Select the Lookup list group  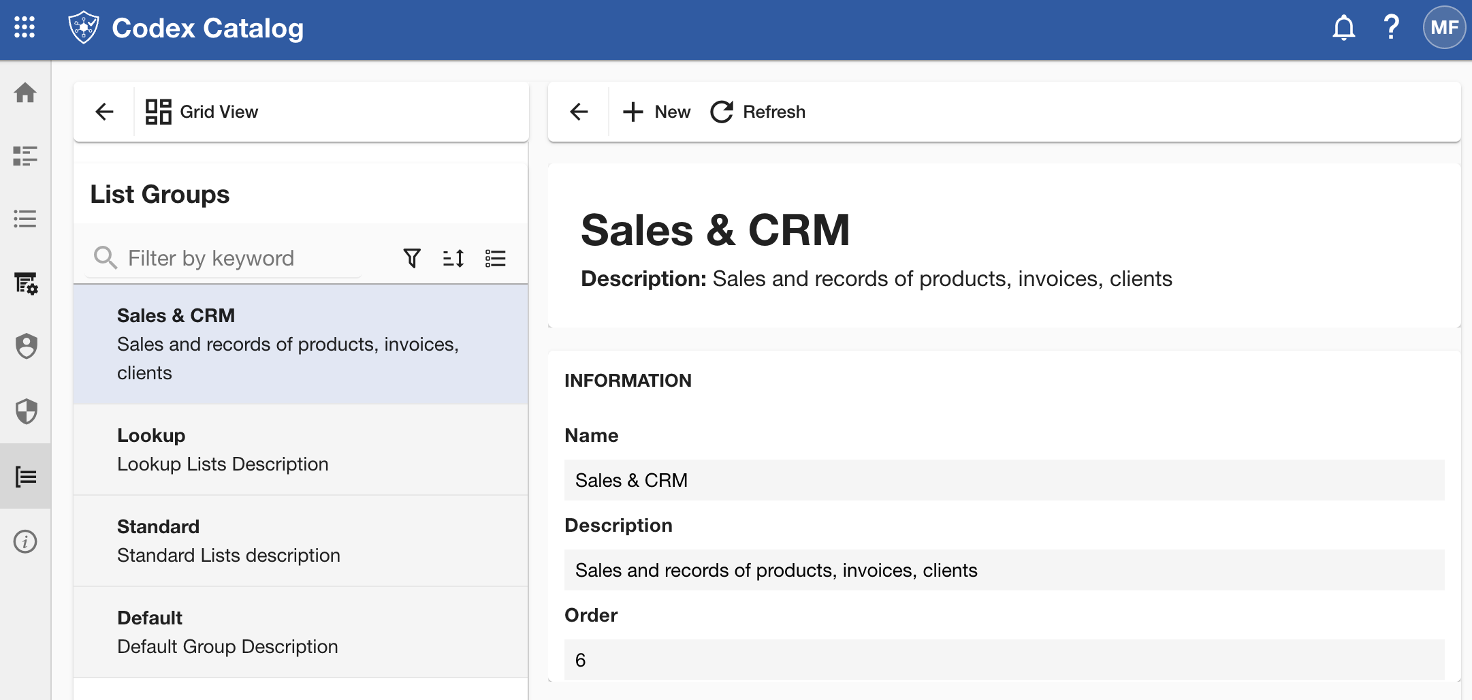pyautogui.click(x=301, y=450)
